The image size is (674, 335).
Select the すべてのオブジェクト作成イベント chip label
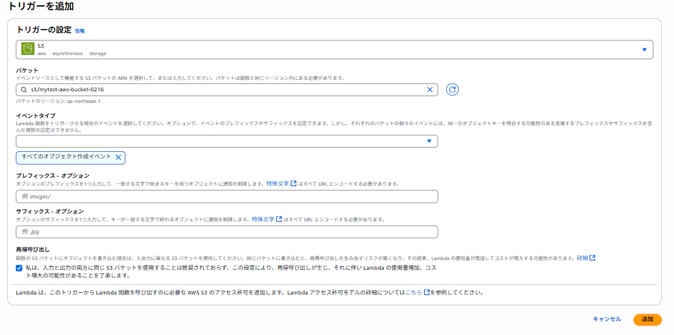pyautogui.click(x=66, y=157)
